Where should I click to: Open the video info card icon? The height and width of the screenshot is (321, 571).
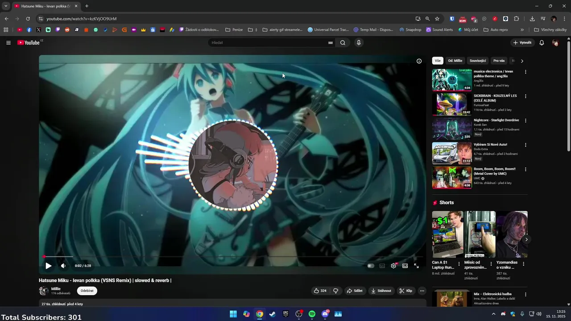[x=419, y=61]
